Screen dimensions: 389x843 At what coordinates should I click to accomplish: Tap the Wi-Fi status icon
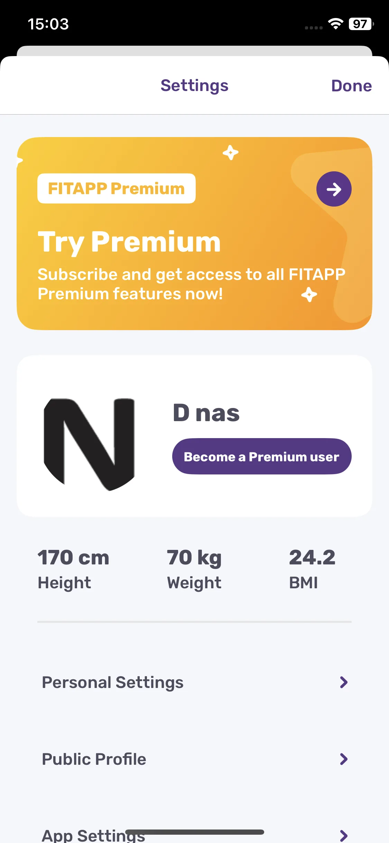(335, 24)
